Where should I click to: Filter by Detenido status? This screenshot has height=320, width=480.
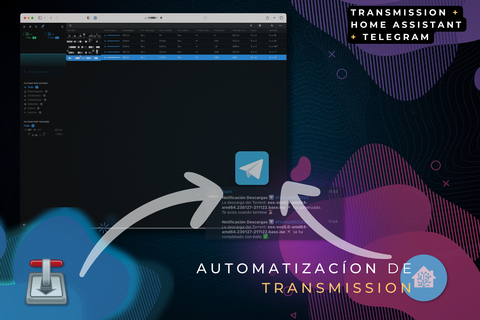33,104
